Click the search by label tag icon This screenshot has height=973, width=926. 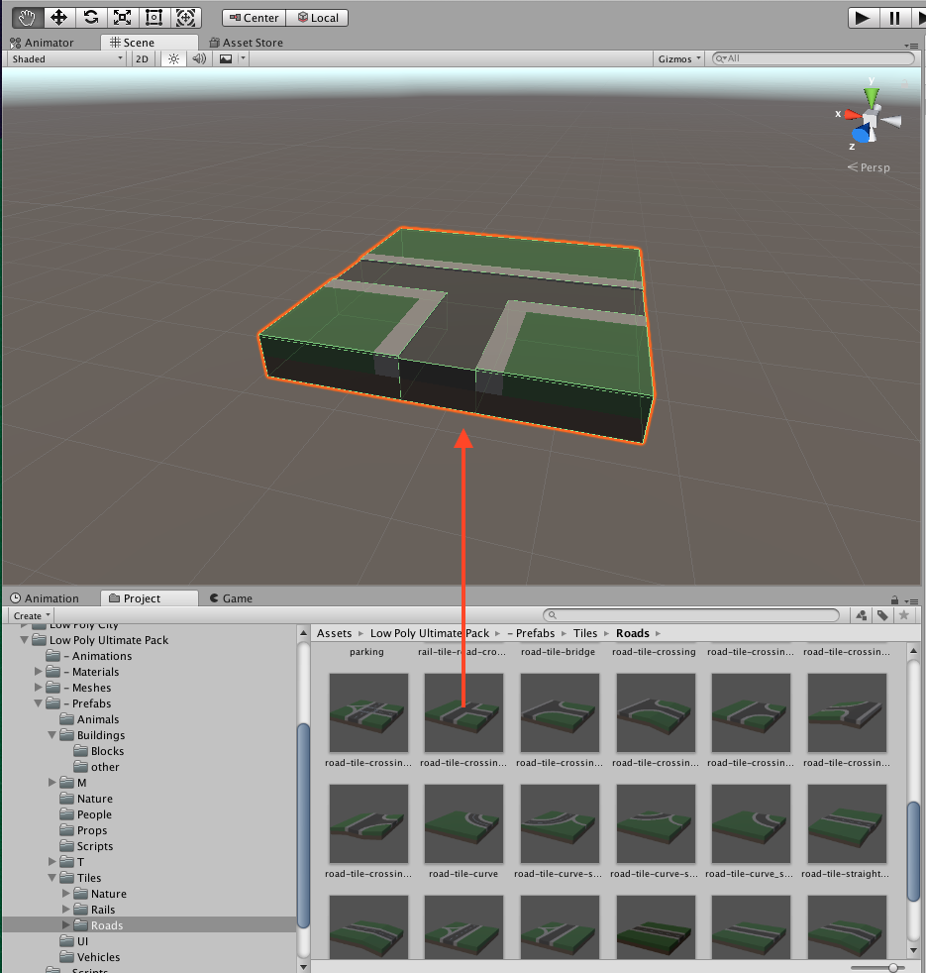coord(881,615)
